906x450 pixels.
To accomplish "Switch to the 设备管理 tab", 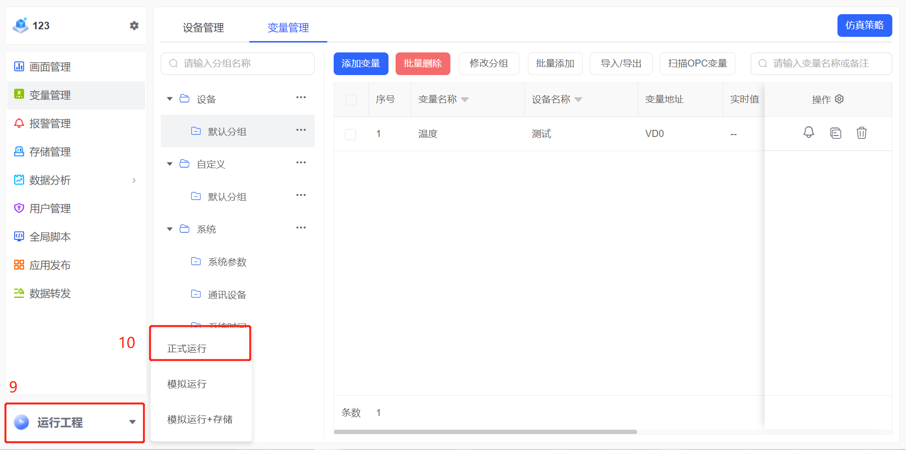I will pyautogui.click(x=203, y=28).
